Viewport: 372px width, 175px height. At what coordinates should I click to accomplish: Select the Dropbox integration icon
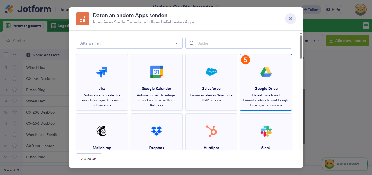156,131
